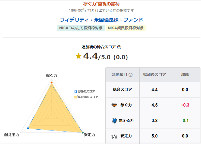Image resolution: width=201 pixels, height=144 pixels.
Task: Click the 増減 column header
Action: (x=185, y=75)
